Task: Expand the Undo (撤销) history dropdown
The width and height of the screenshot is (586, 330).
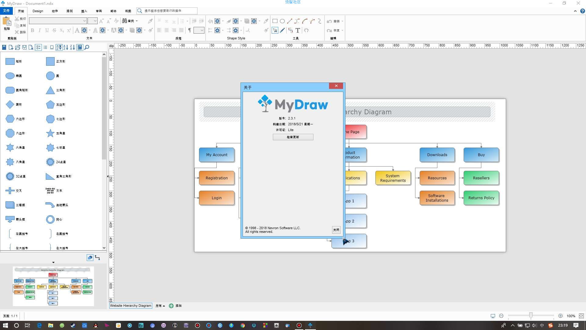Action: pyautogui.click(x=342, y=21)
